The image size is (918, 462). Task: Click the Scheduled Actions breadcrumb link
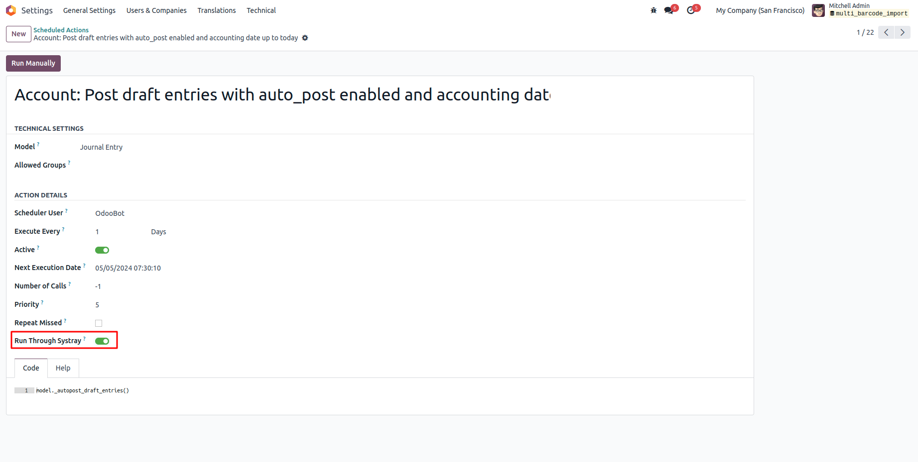tap(61, 30)
